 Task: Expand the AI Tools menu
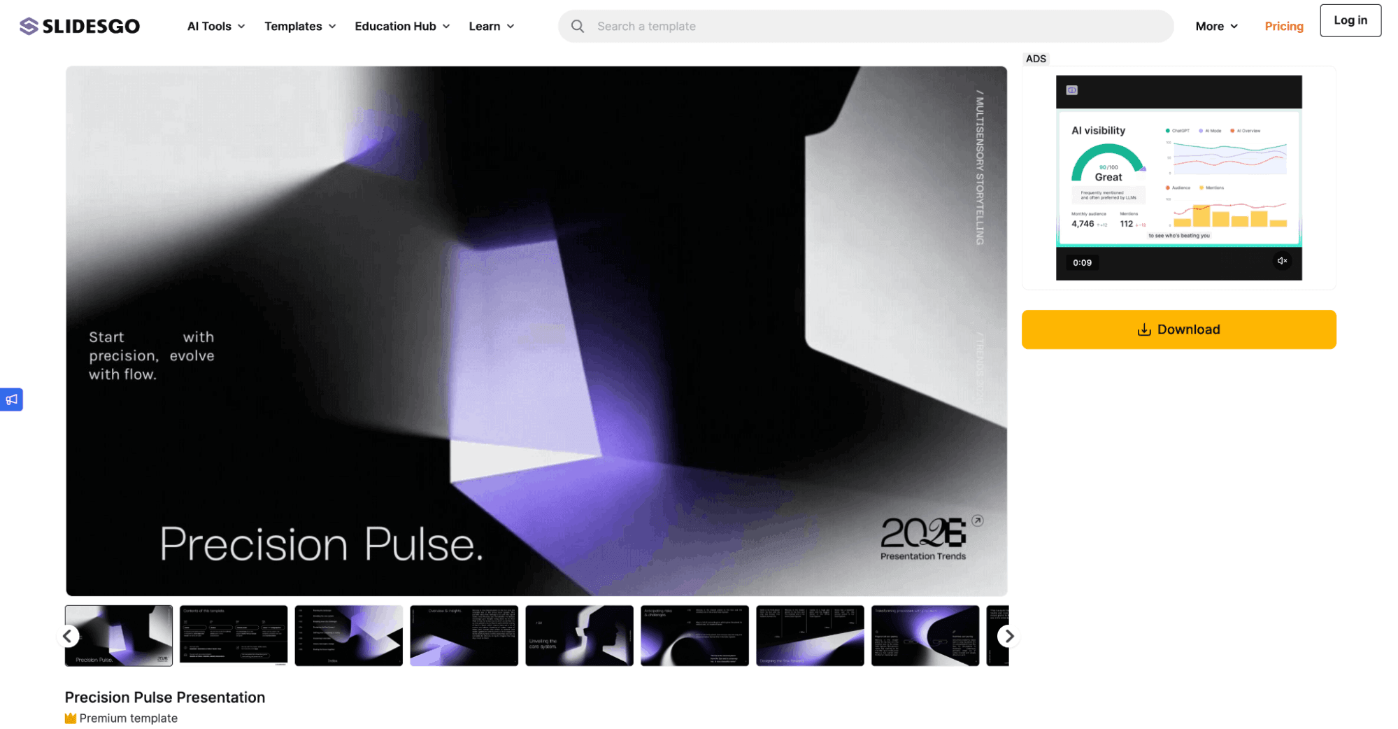coord(216,27)
